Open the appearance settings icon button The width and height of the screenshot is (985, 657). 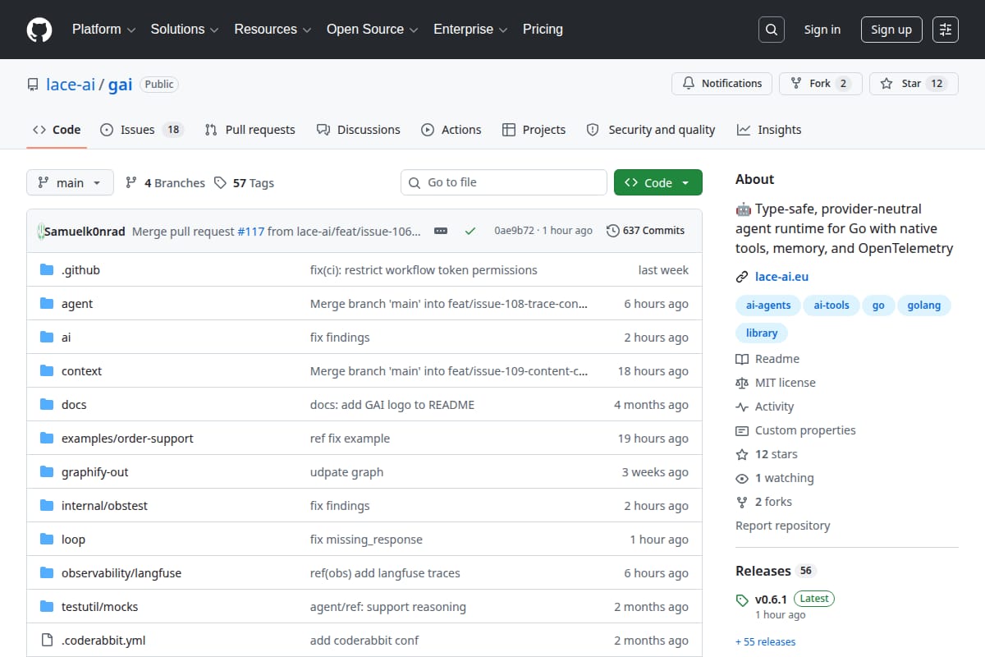[x=946, y=30]
